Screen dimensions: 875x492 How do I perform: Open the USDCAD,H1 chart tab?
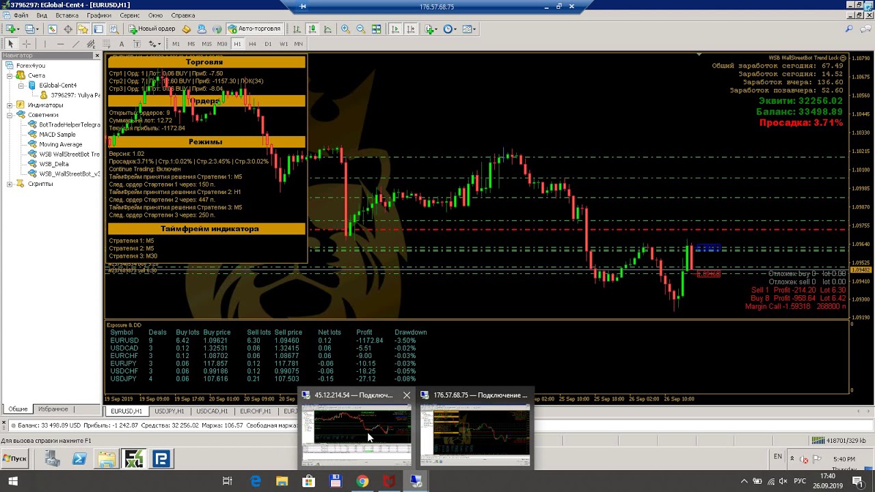211,411
